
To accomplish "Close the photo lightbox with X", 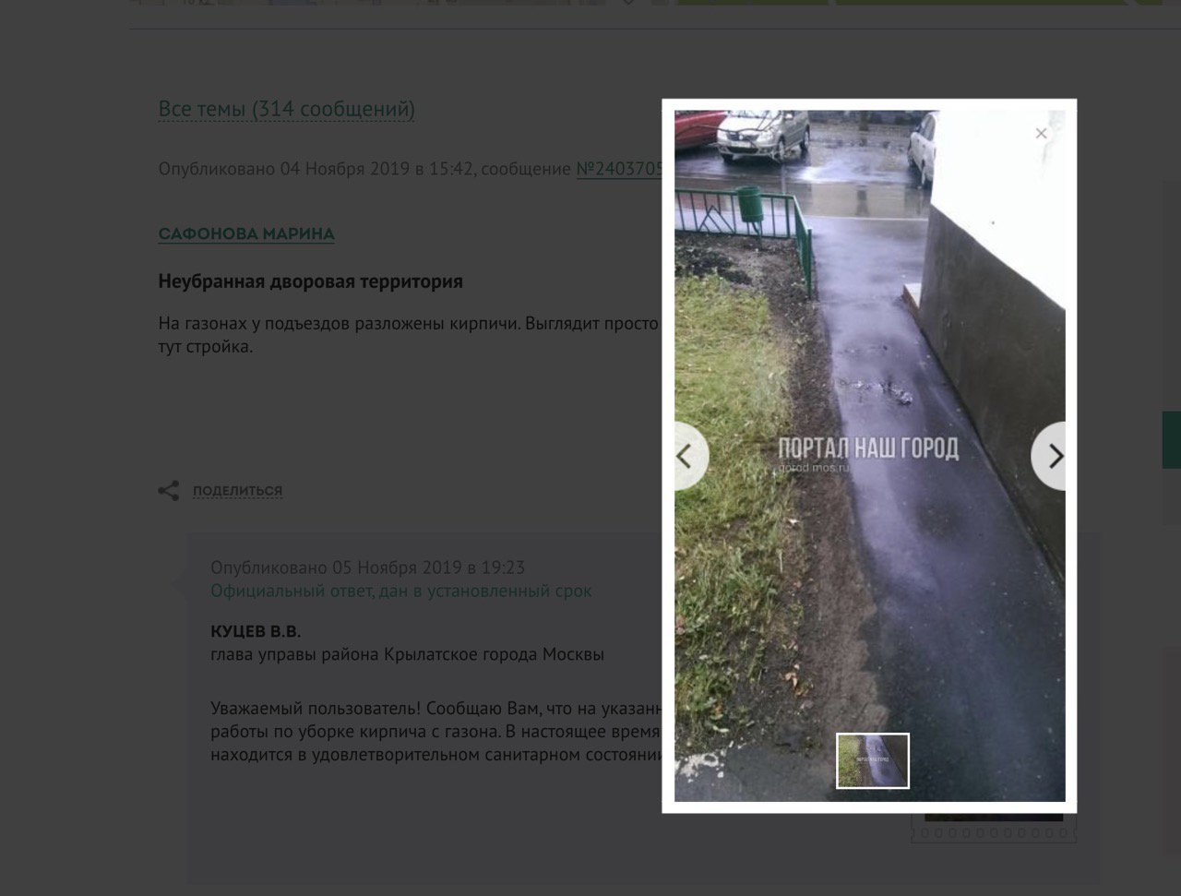I will click(x=1041, y=133).
